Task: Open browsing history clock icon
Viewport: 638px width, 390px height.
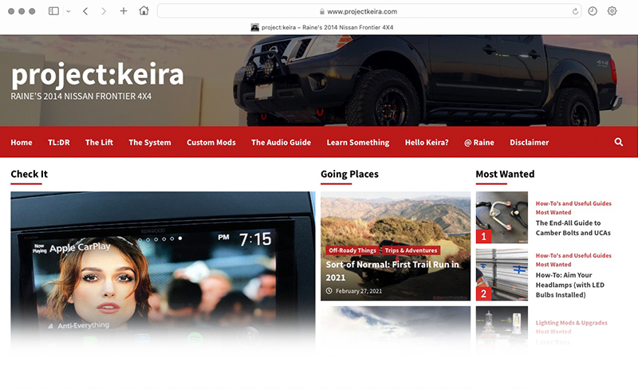Action: [593, 11]
